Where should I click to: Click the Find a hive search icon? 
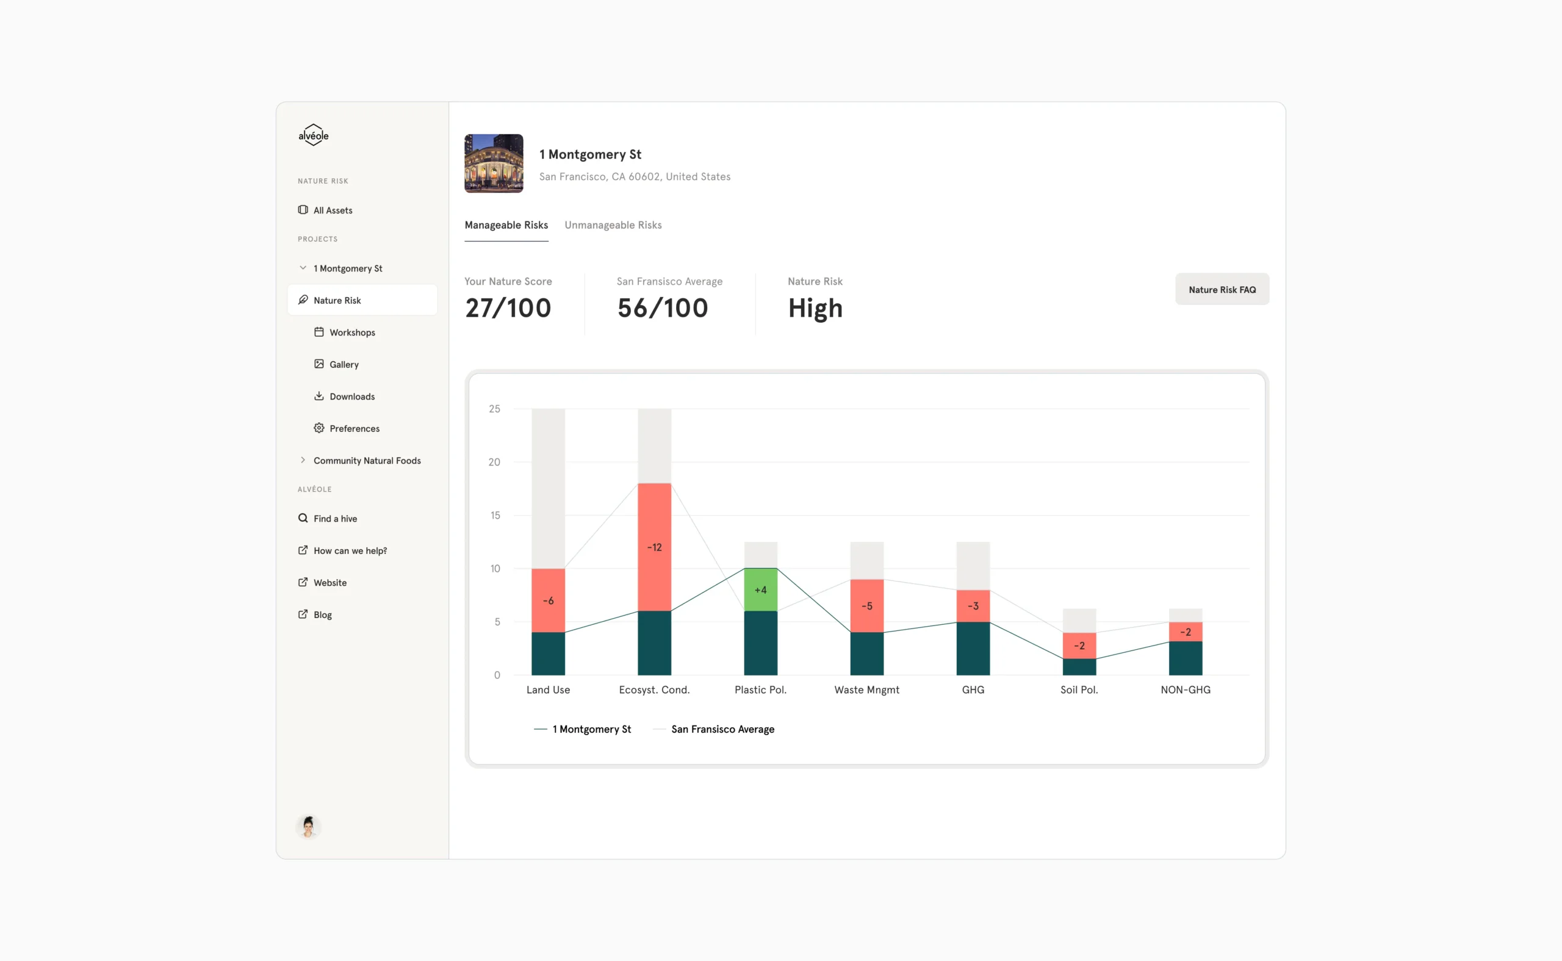pyautogui.click(x=303, y=518)
